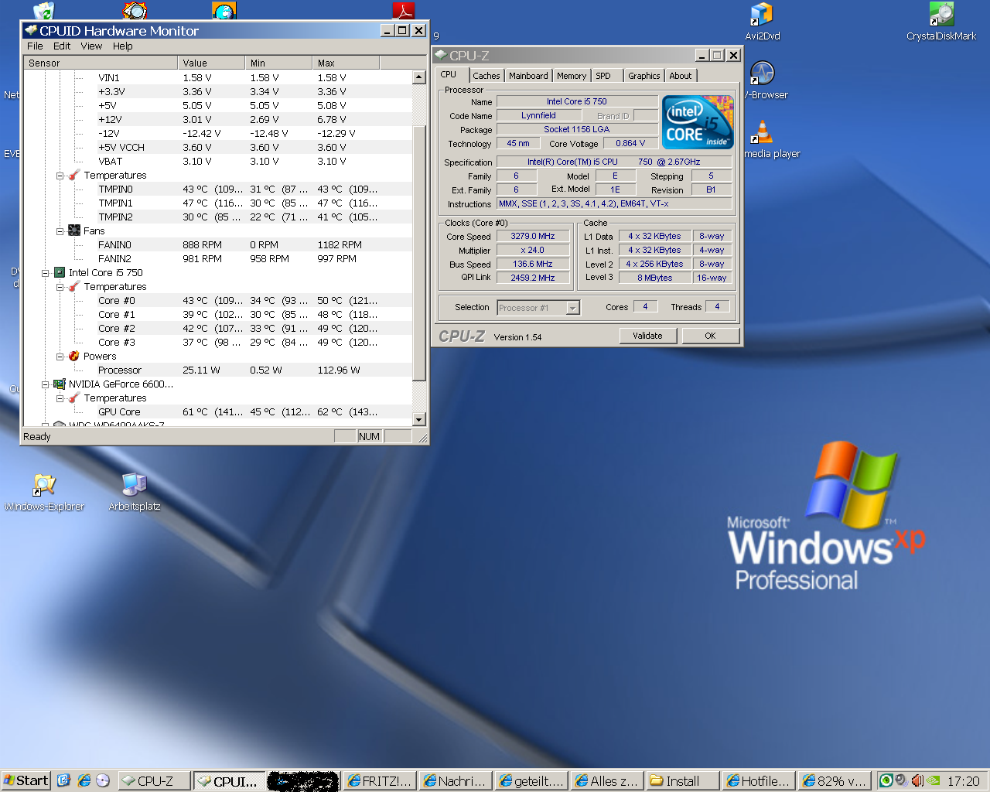Click the Hotfile taskbar button
This screenshot has width=990, height=792.
759,781
